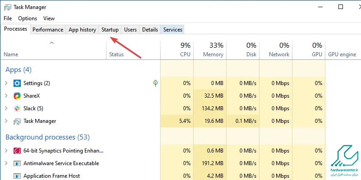Open the Performance tab

[48, 30]
